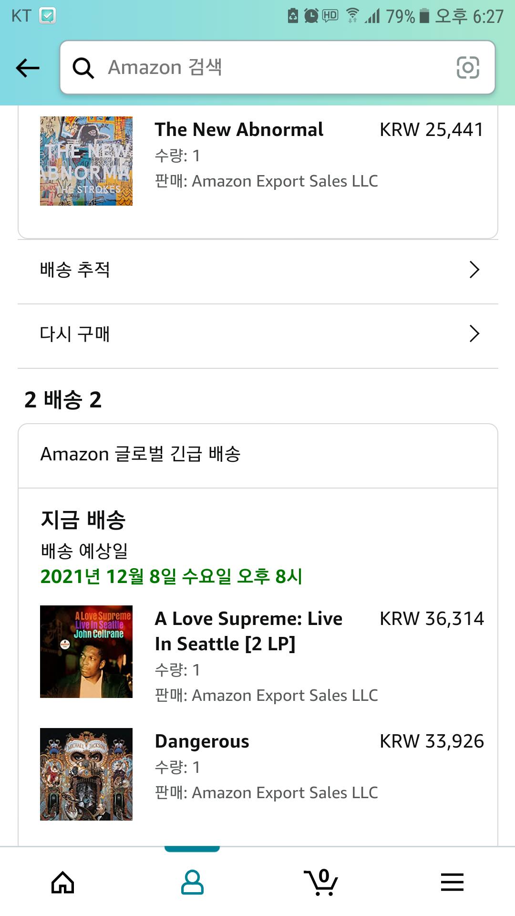Open A Love Supreme album cover
The width and height of the screenshot is (515, 916).
tap(86, 651)
